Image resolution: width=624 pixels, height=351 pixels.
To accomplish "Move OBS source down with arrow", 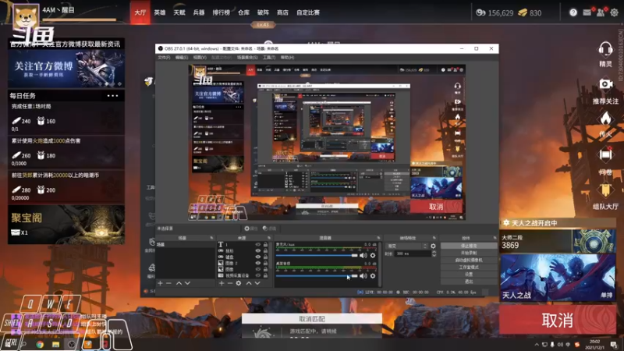I will [257, 283].
